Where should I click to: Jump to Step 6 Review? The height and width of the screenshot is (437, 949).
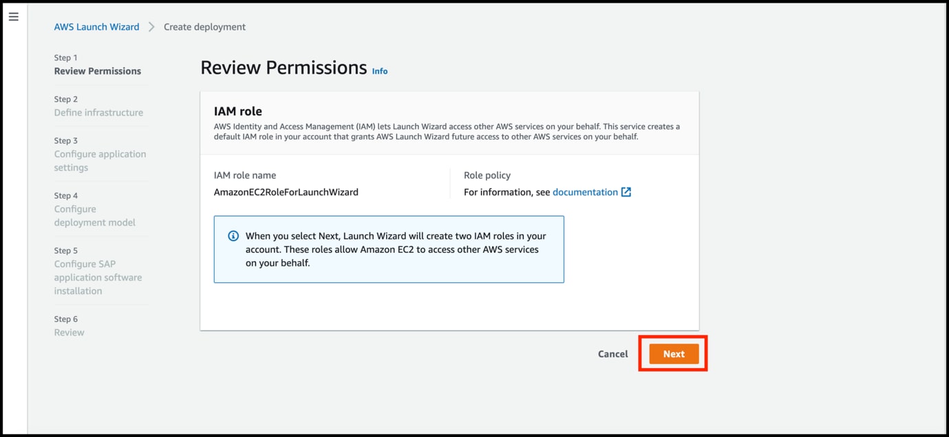click(69, 332)
